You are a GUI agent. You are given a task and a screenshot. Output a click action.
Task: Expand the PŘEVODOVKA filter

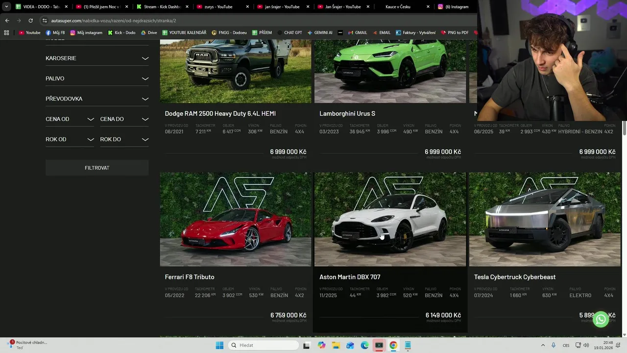pos(97,99)
